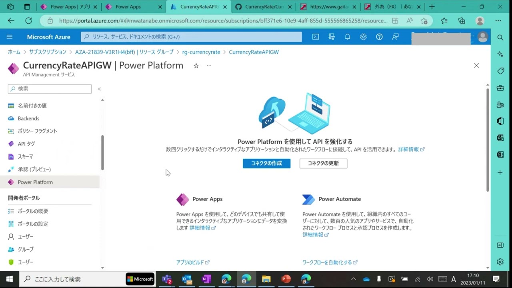The height and width of the screenshot is (288, 512).
Task: Open the Azure feedback icon
Action: click(395, 37)
